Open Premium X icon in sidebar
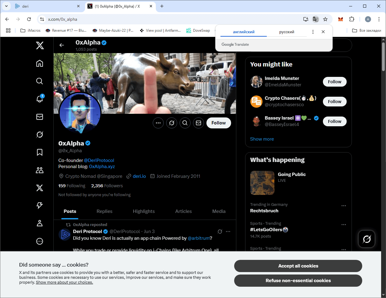The image size is (386, 298). (x=40, y=188)
